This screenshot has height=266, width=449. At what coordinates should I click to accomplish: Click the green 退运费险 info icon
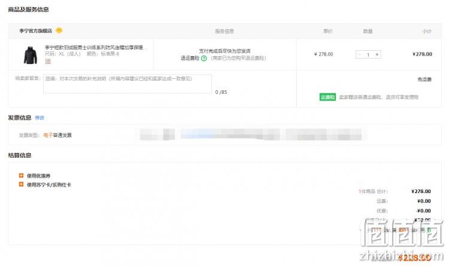click(204, 59)
